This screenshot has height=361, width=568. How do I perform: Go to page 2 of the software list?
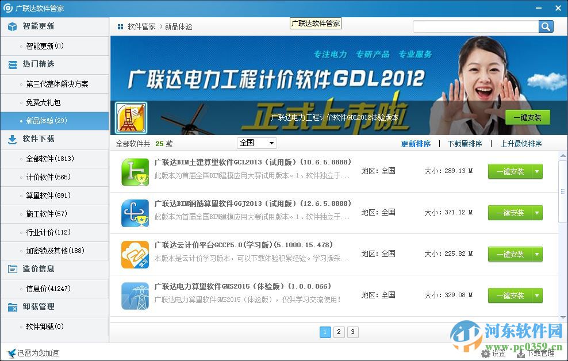[339, 332]
